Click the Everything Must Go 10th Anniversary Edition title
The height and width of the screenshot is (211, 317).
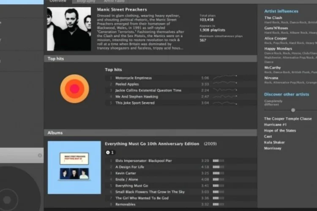(x=152, y=144)
